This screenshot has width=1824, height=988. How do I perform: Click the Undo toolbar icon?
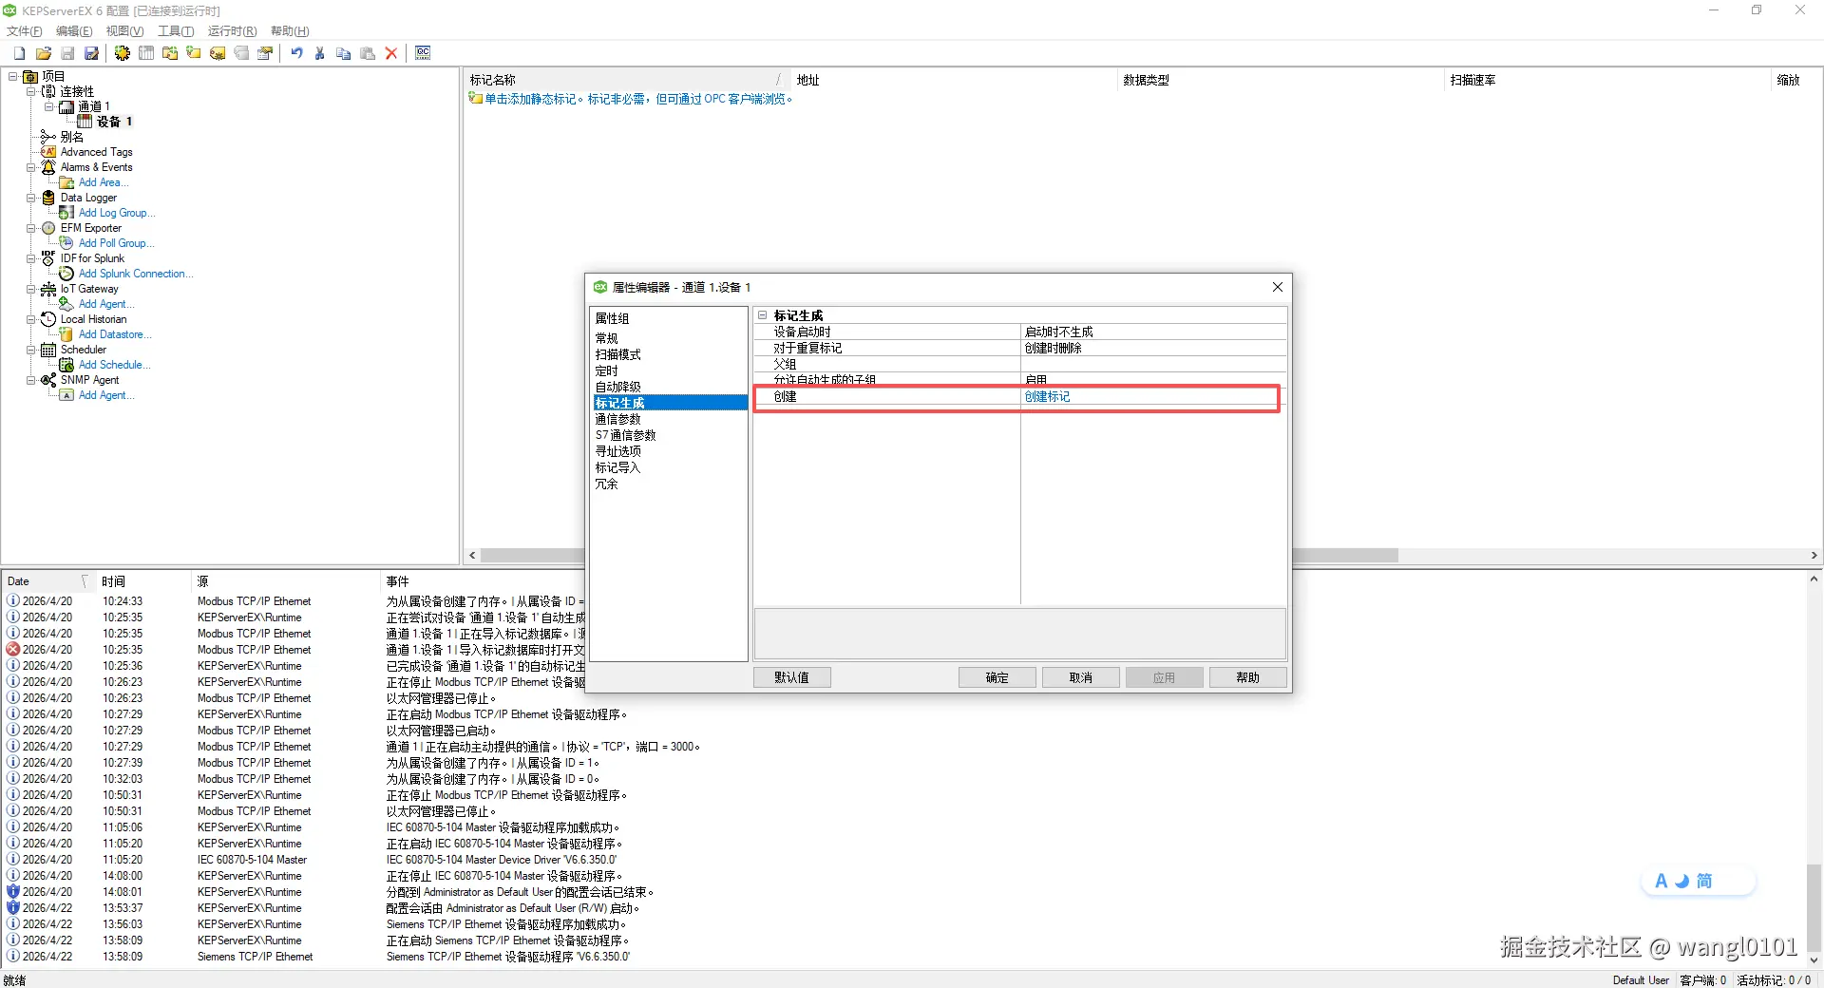tap(296, 53)
